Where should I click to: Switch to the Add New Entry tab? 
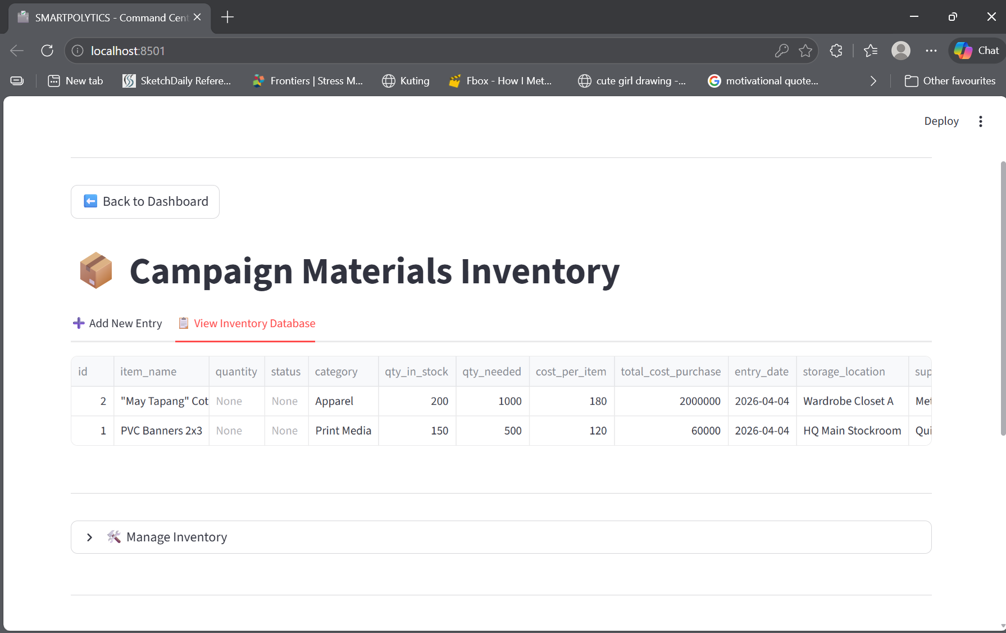pos(117,323)
